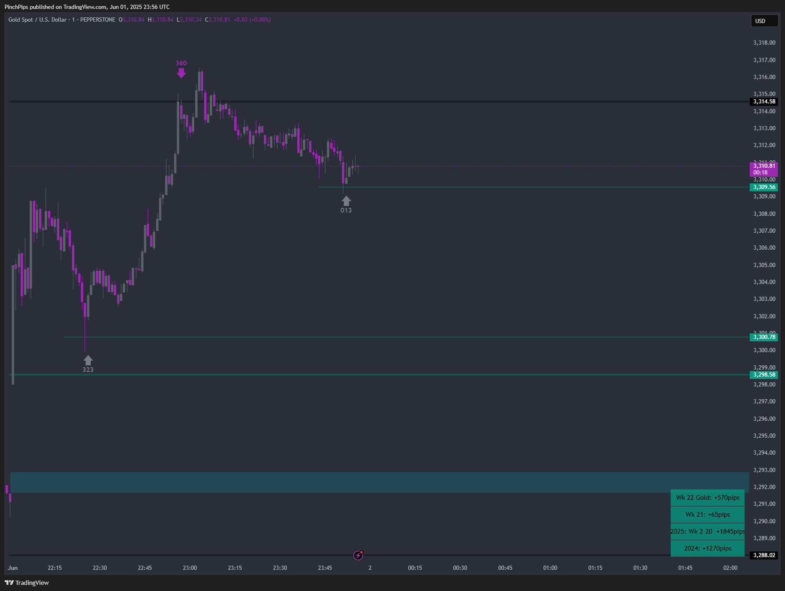Image resolution: width=785 pixels, height=591 pixels.
Task: Select the current price label 3,310.81
Action: point(763,169)
